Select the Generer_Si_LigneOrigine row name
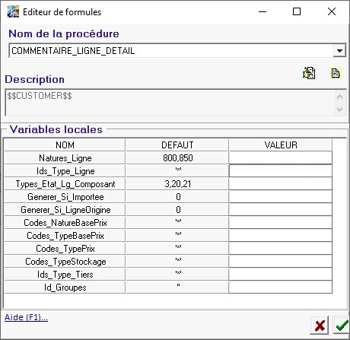 coord(65,210)
